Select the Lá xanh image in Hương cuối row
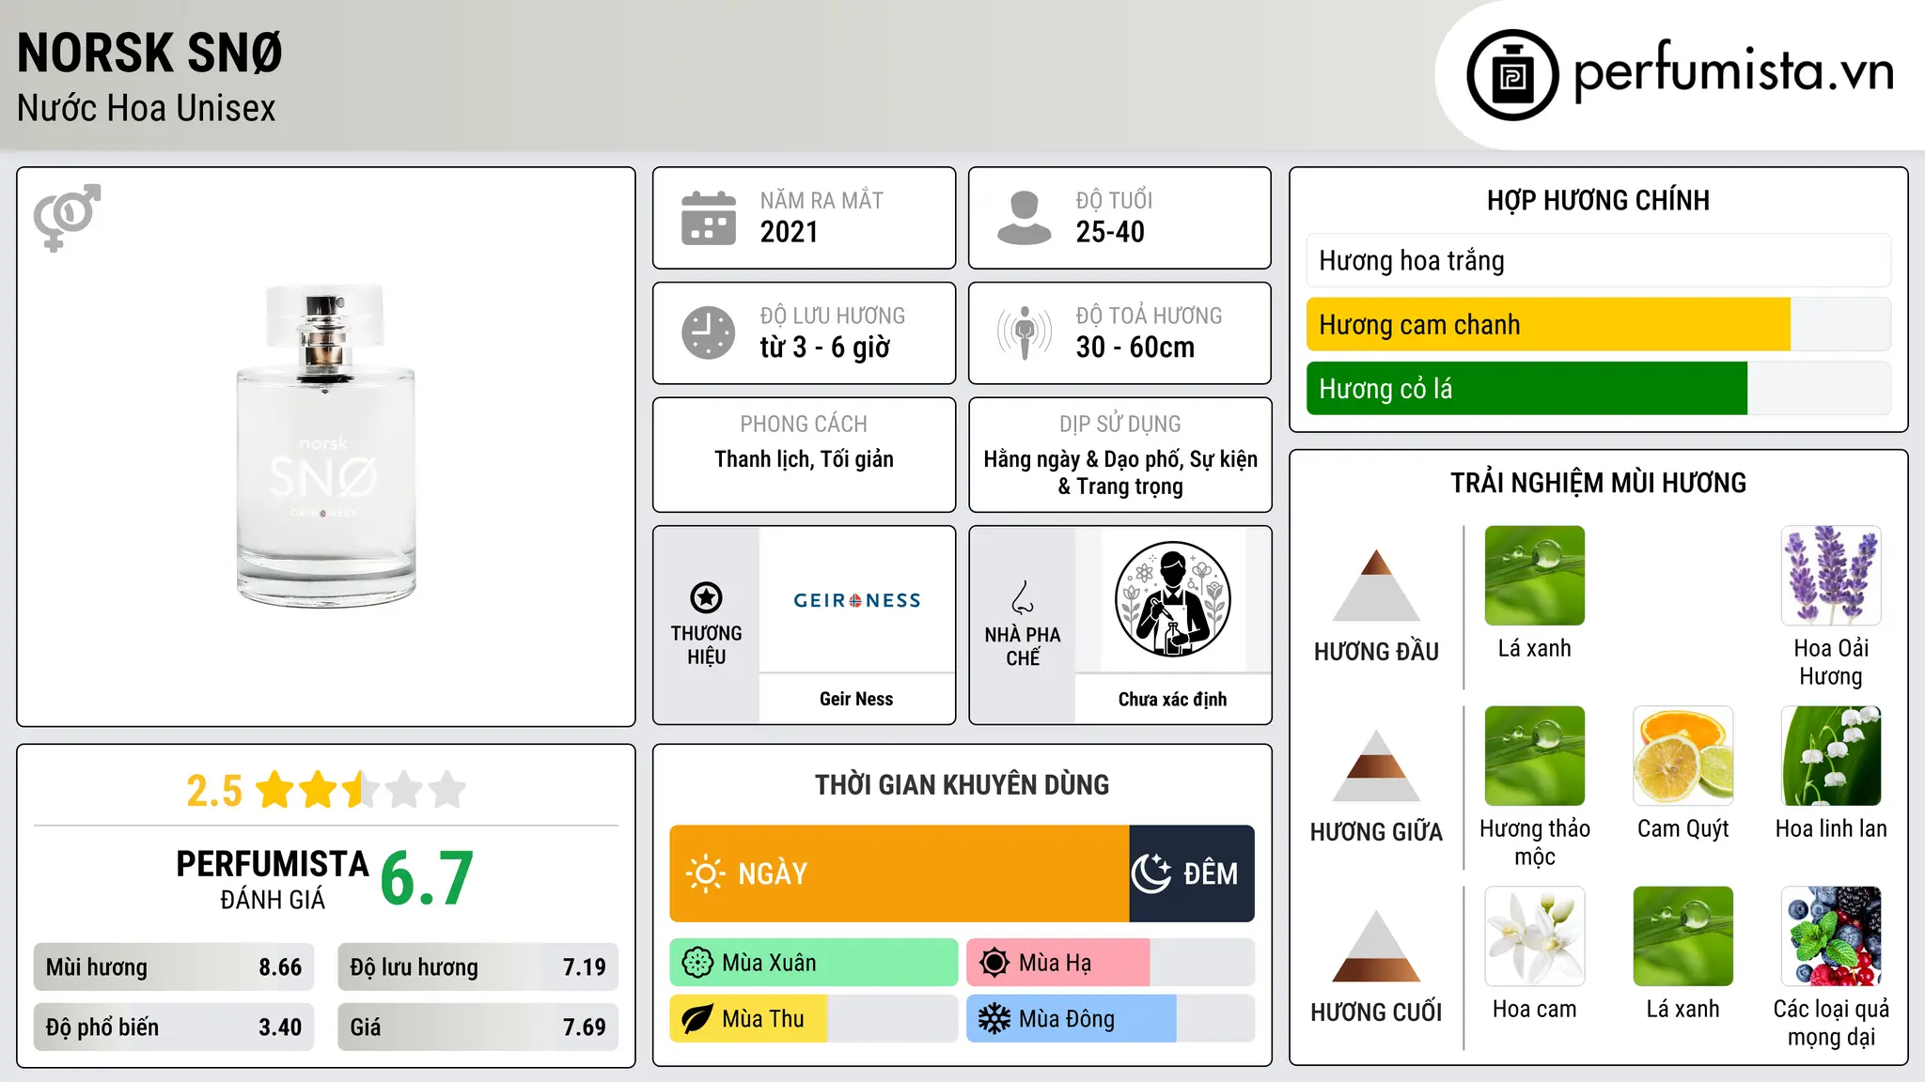Image resolution: width=1925 pixels, height=1082 pixels. (1683, 936)
